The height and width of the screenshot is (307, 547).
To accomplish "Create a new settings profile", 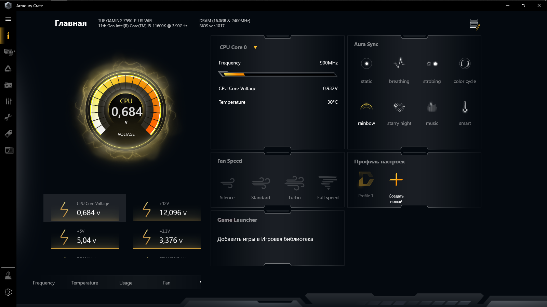I will (396, 188).
